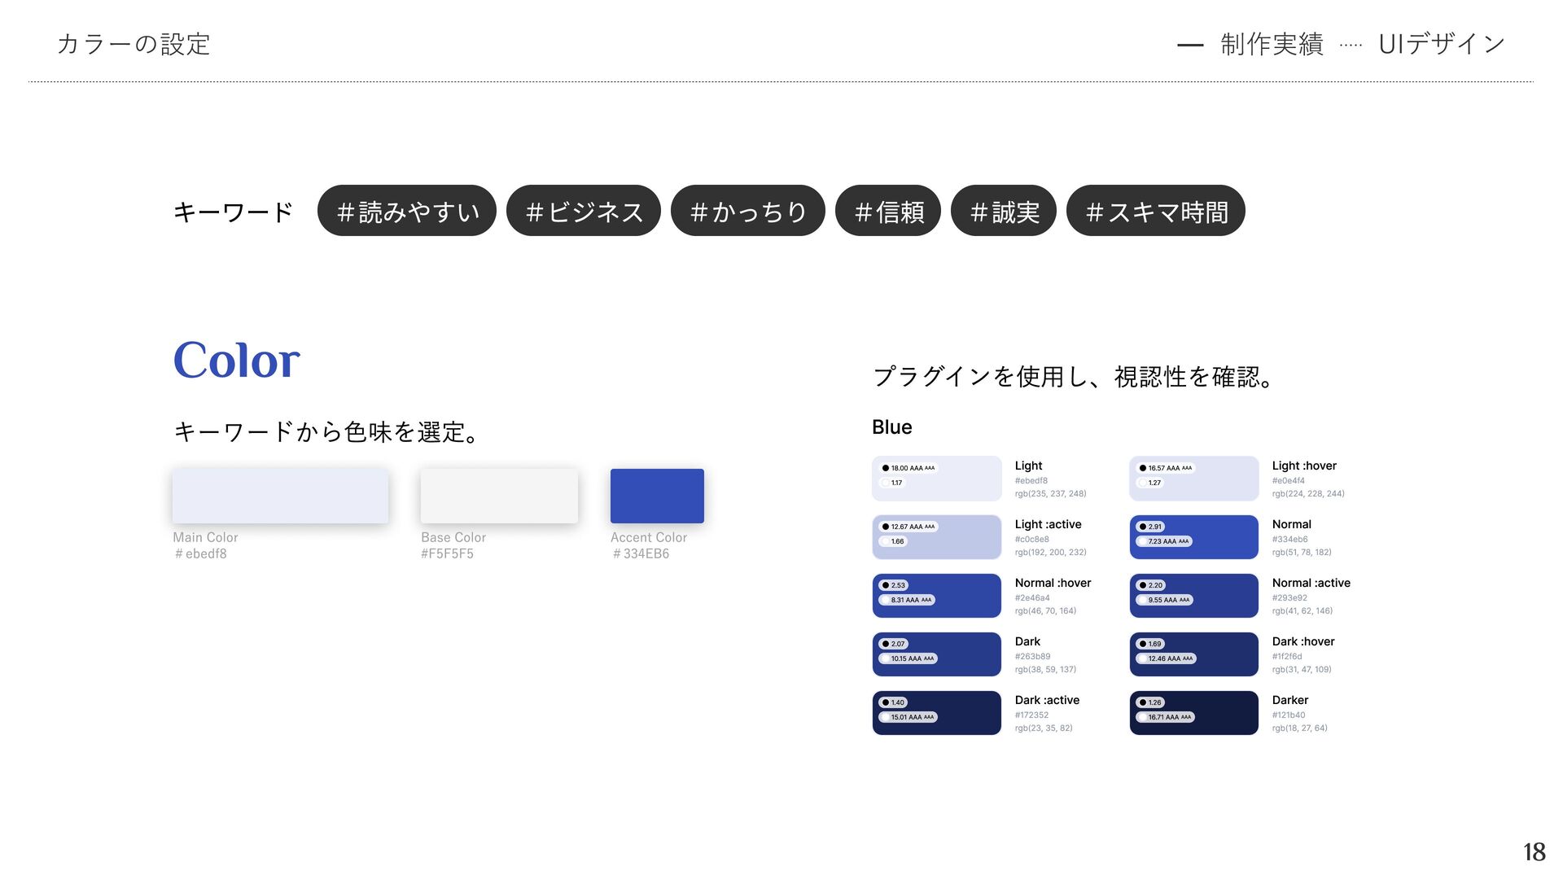Image resolution: width=1563 pixels, height=879 pixels.
Task: Click the #スキマ時間 keyword tag
Action: click(1155, 211)
